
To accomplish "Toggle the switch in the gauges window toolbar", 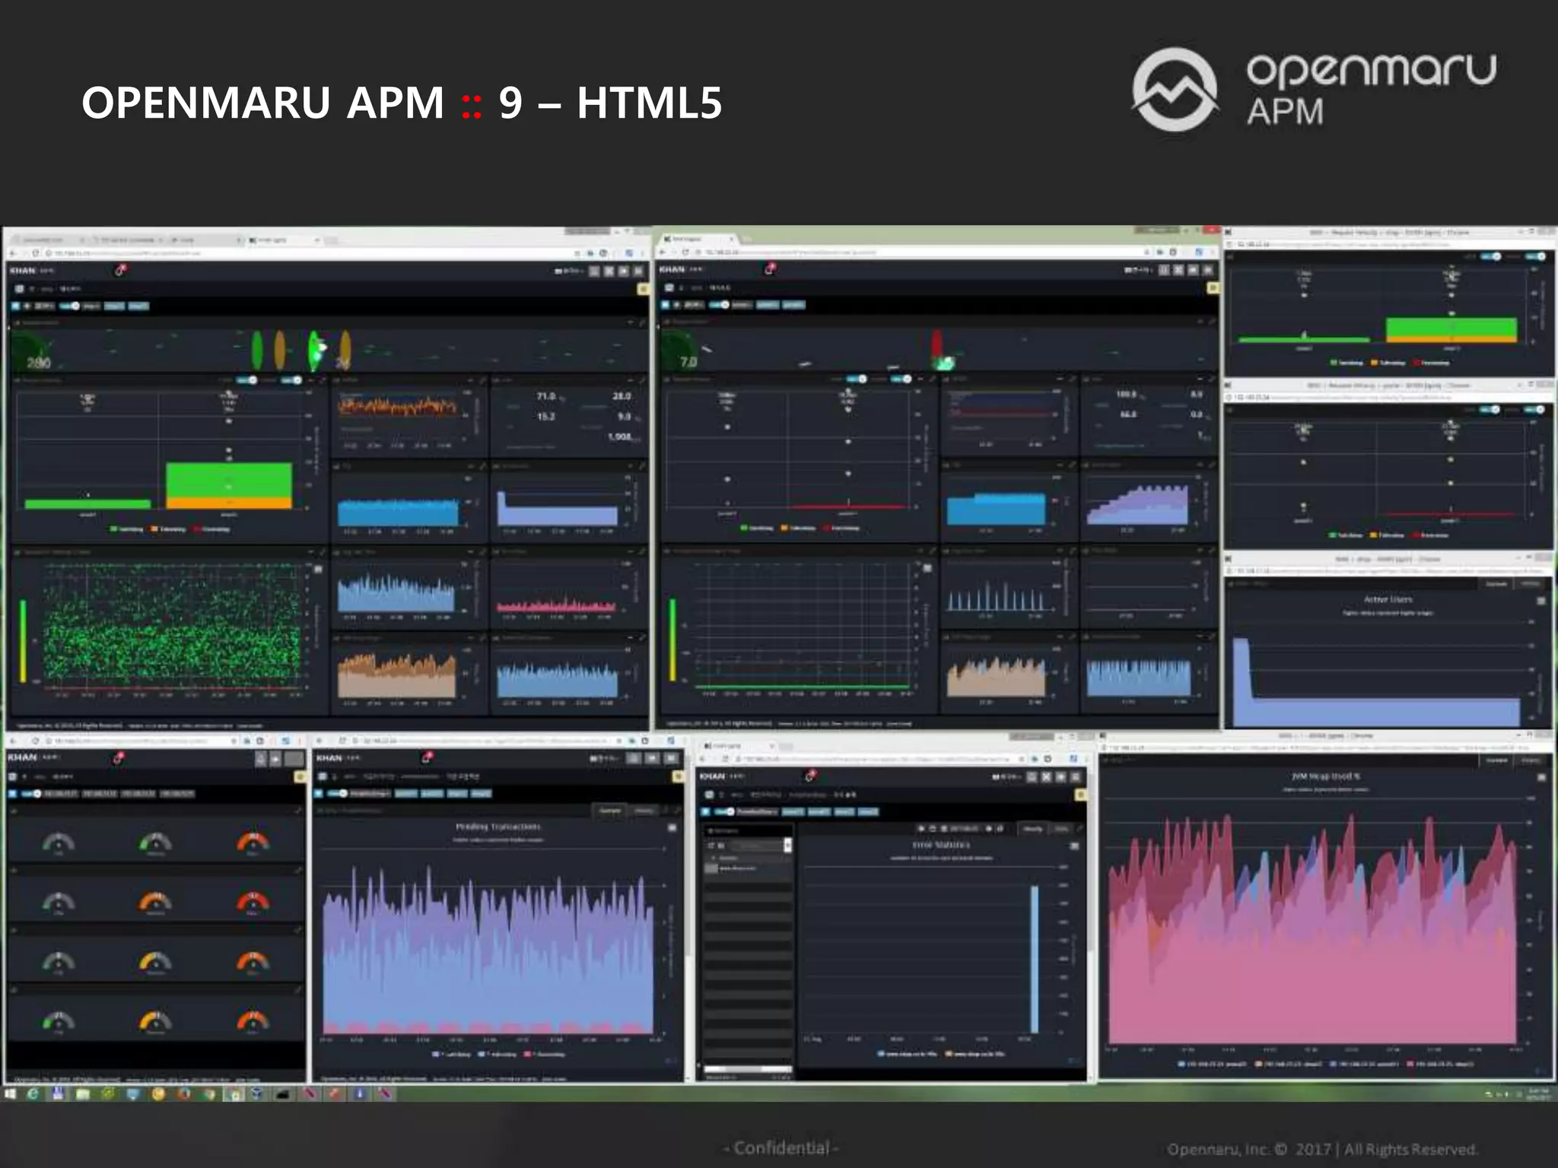I will [x=31, y=794].
